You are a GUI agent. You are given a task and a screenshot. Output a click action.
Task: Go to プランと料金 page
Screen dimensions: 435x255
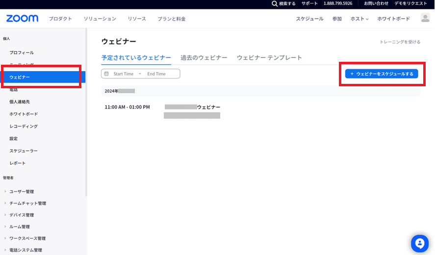pos(172,19)
